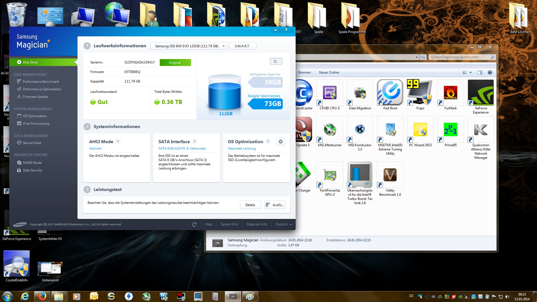Click the AHCI Mode help question mark
The image size is (537, 302).
click(118, 142)
